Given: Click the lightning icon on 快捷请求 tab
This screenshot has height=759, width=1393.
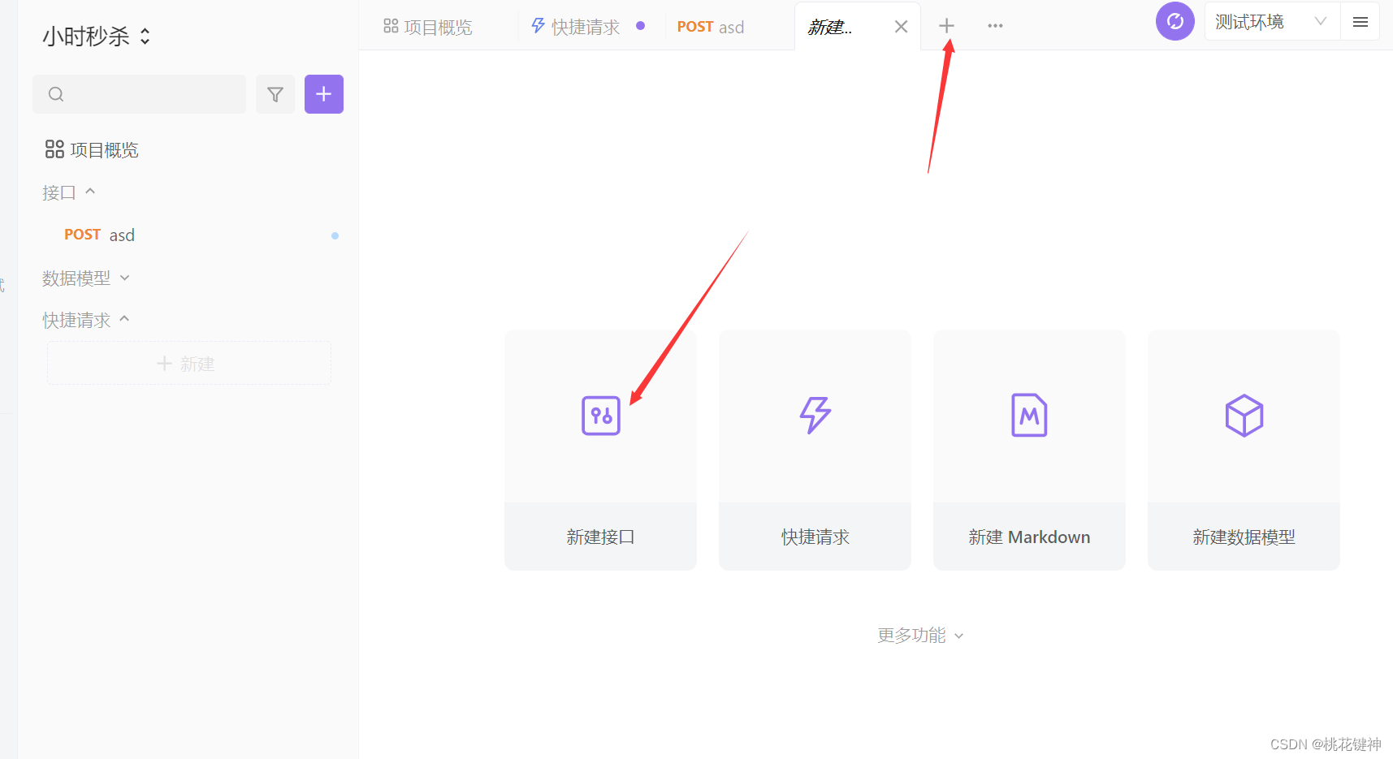Looking at the screenshot, I should (538, 26).
